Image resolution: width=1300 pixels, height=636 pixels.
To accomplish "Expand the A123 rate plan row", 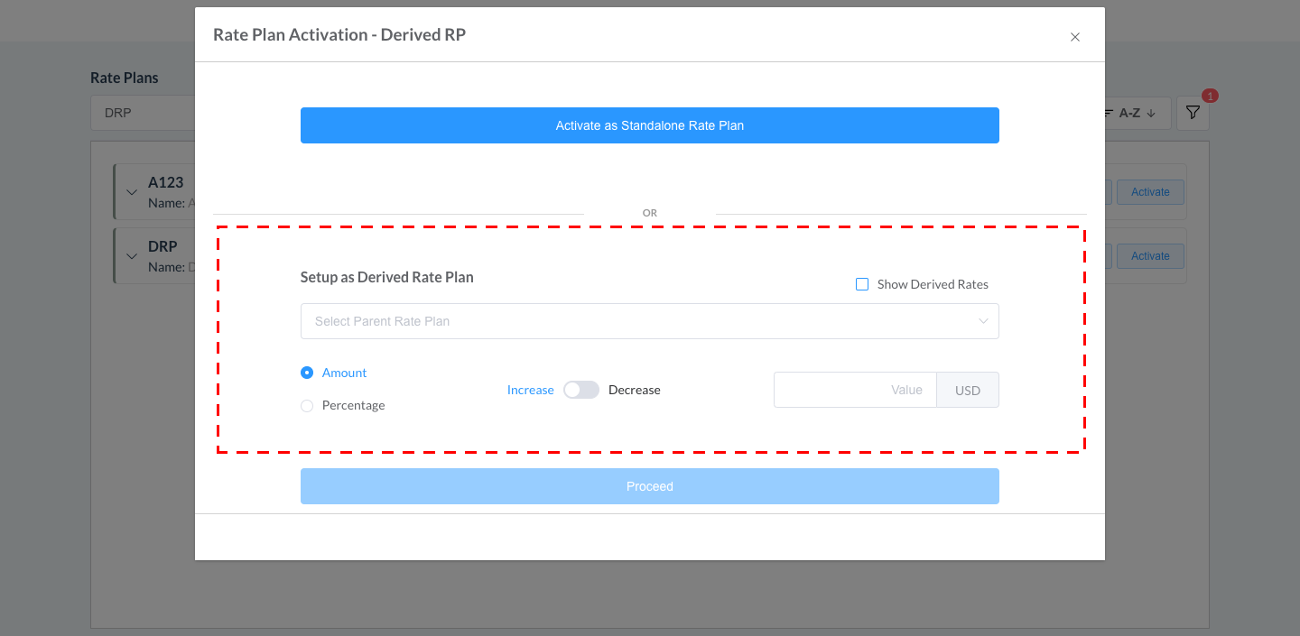I will pyautogui.click(x=132, y=192).
